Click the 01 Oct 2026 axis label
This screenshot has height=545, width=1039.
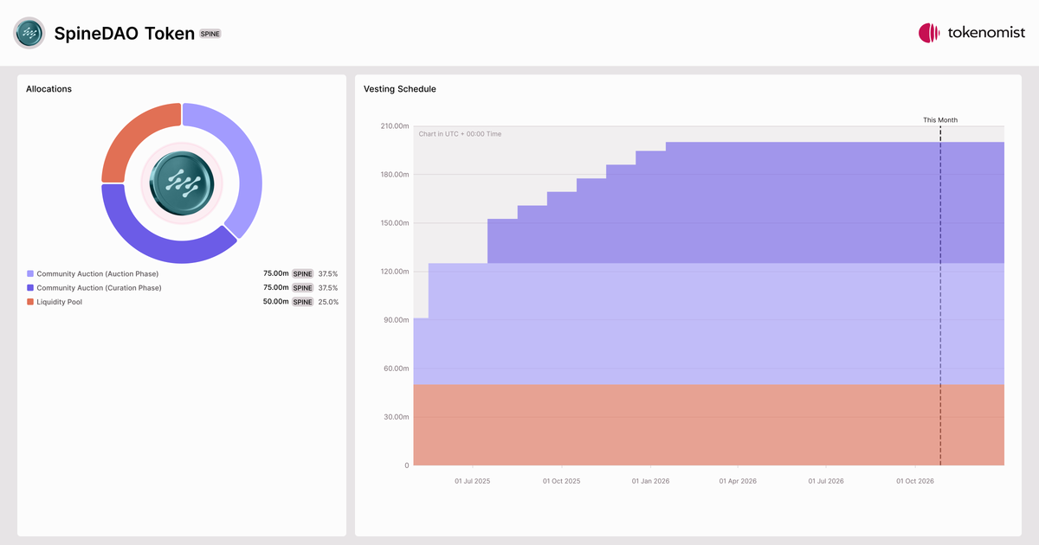click(914, 481)
